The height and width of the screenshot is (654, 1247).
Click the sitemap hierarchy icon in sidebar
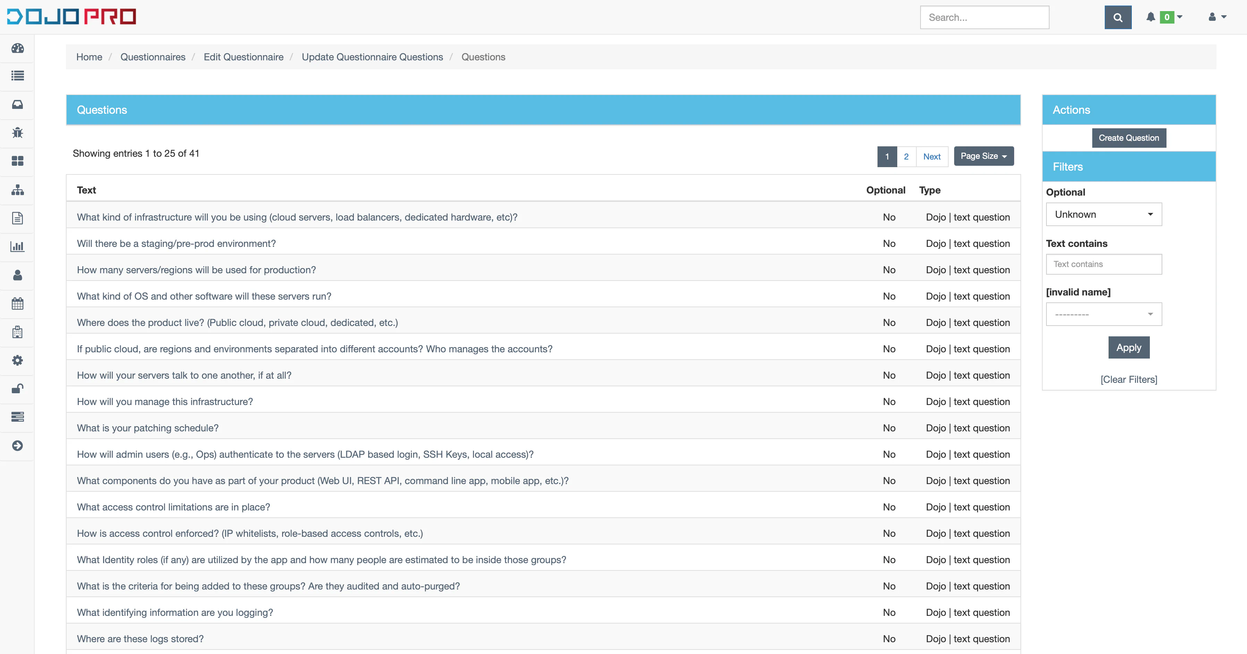17,190
